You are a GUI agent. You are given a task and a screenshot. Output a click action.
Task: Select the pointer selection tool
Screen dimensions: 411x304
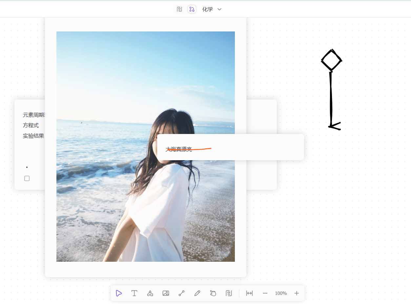point(119,293)
